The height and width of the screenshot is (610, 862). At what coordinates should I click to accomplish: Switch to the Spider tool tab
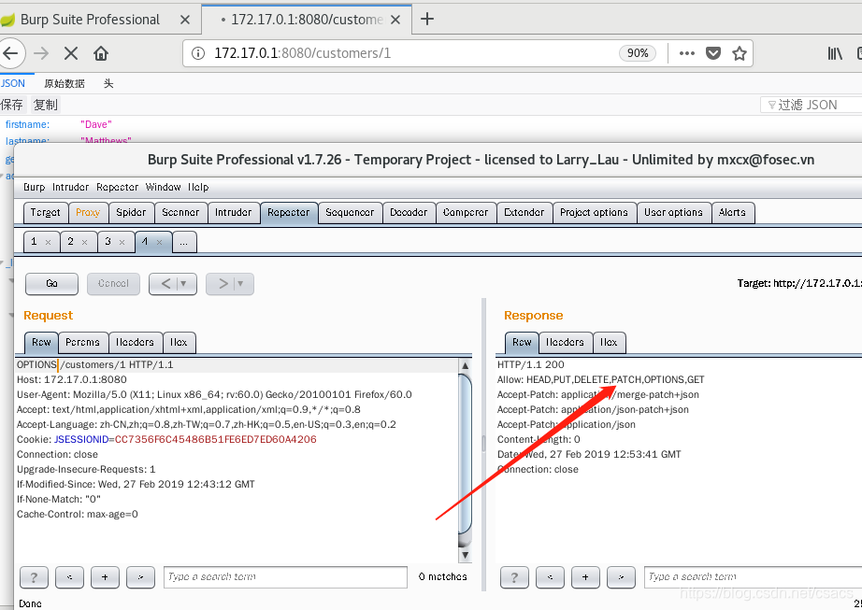tap(131, 212)
